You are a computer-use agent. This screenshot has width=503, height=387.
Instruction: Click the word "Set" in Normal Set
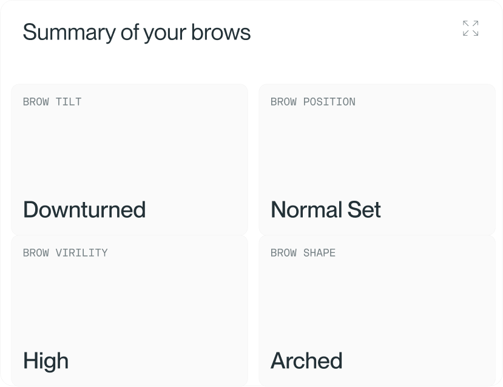(364, 209)
